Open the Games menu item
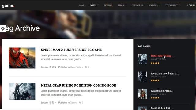The image size is (196, 110). click(93, 5)
